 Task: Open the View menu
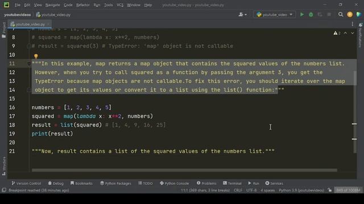point(38,5)
